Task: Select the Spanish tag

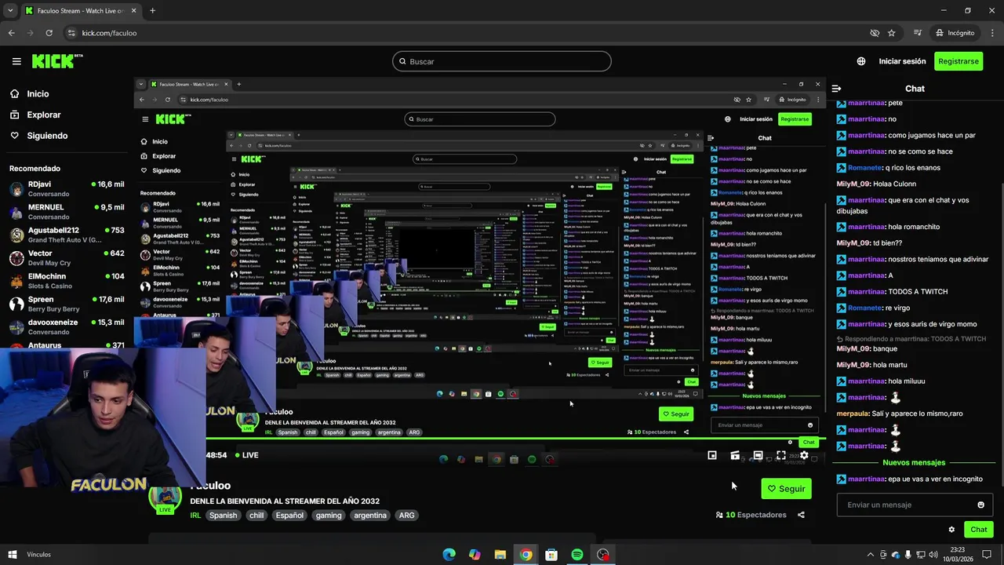Action: [x=223, y=516]
